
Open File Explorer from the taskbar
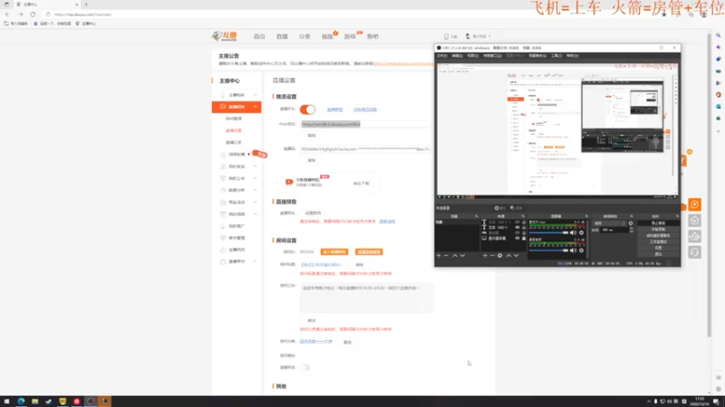coord(34,402)
